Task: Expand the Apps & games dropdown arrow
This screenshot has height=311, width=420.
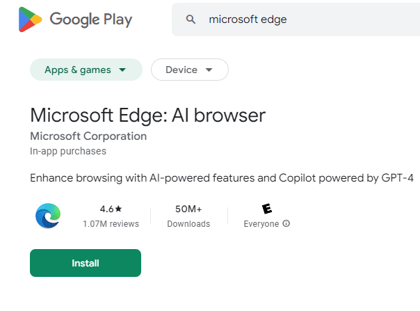Action: (123, 70)
